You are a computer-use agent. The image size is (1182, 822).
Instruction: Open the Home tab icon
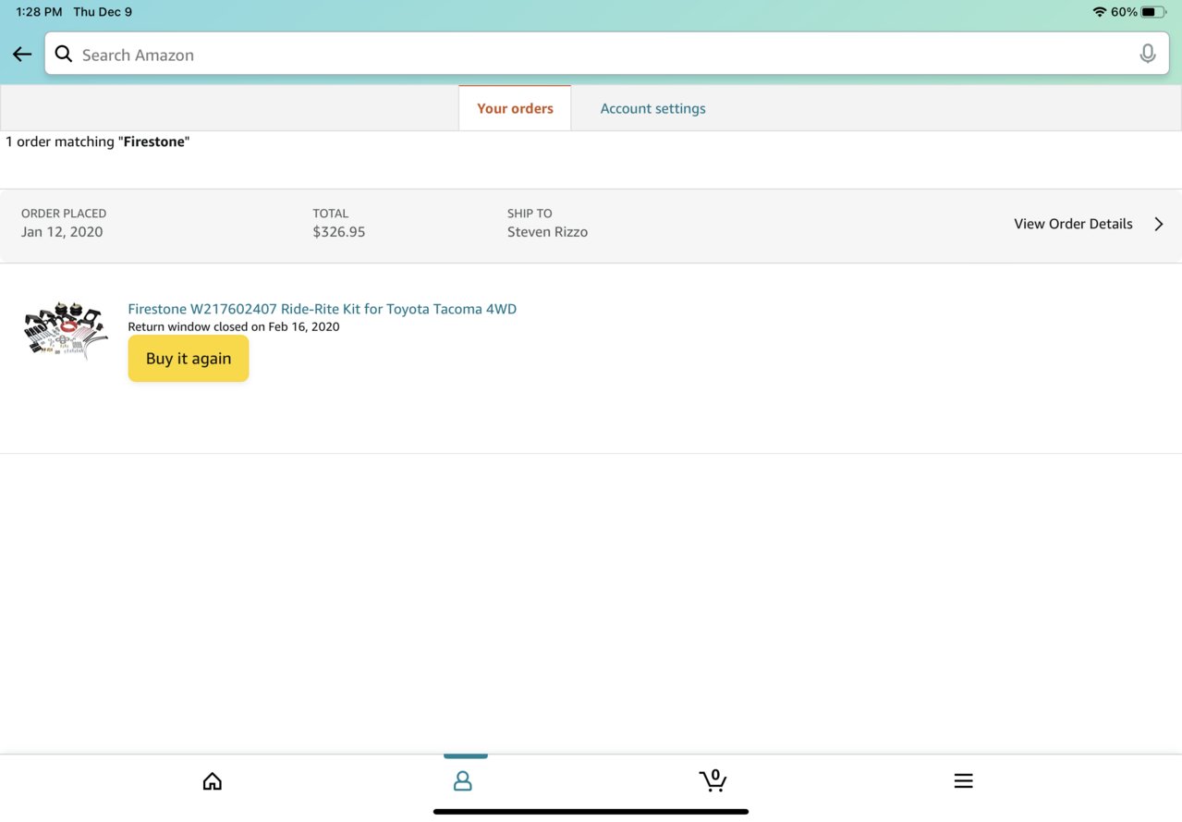pyautogui.click(x=213, y=781)
